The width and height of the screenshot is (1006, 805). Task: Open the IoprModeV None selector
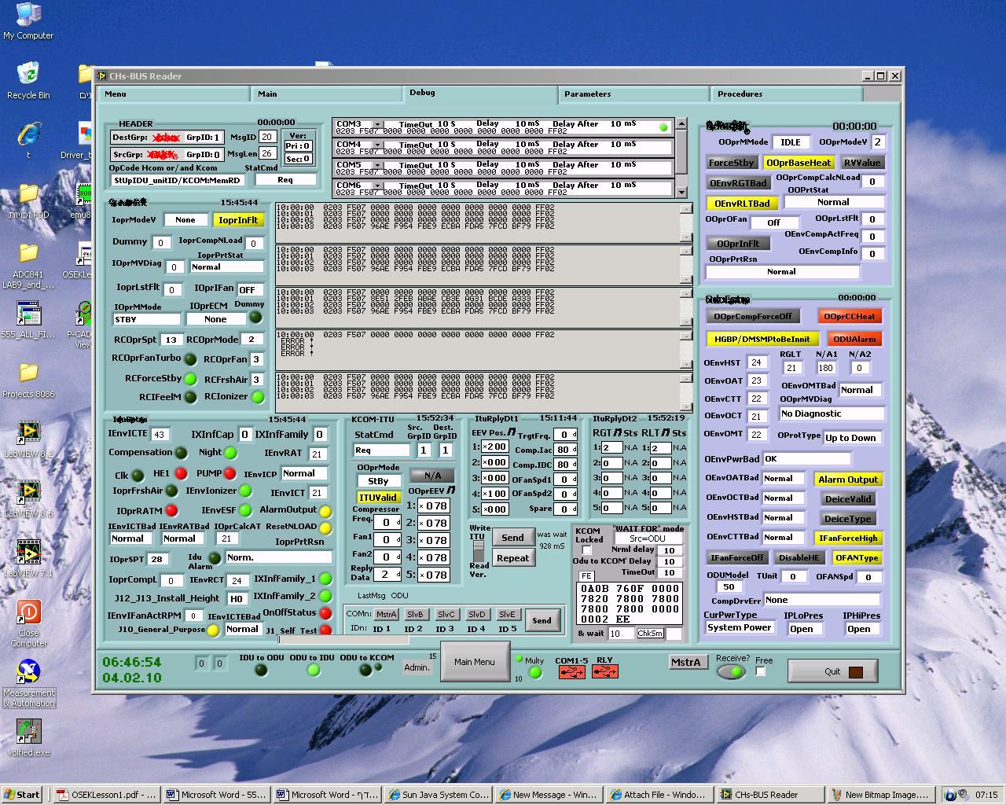185,220
